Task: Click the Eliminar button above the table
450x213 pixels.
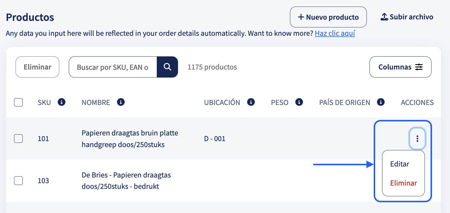Action: [37, 67]
